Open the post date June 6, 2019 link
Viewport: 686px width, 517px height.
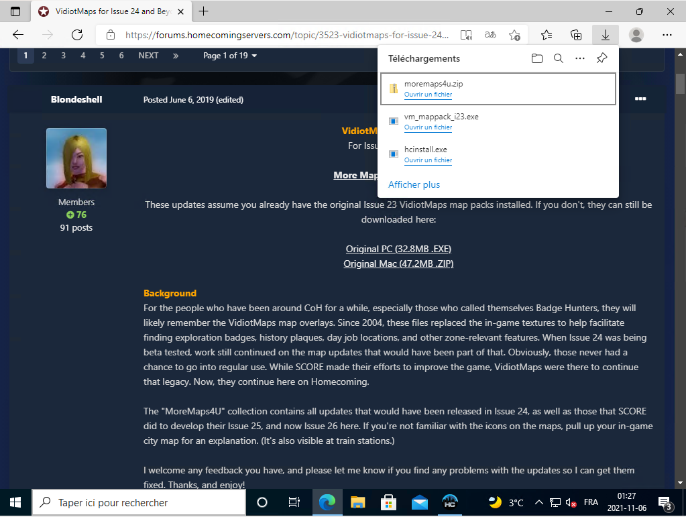pos(193,100)
